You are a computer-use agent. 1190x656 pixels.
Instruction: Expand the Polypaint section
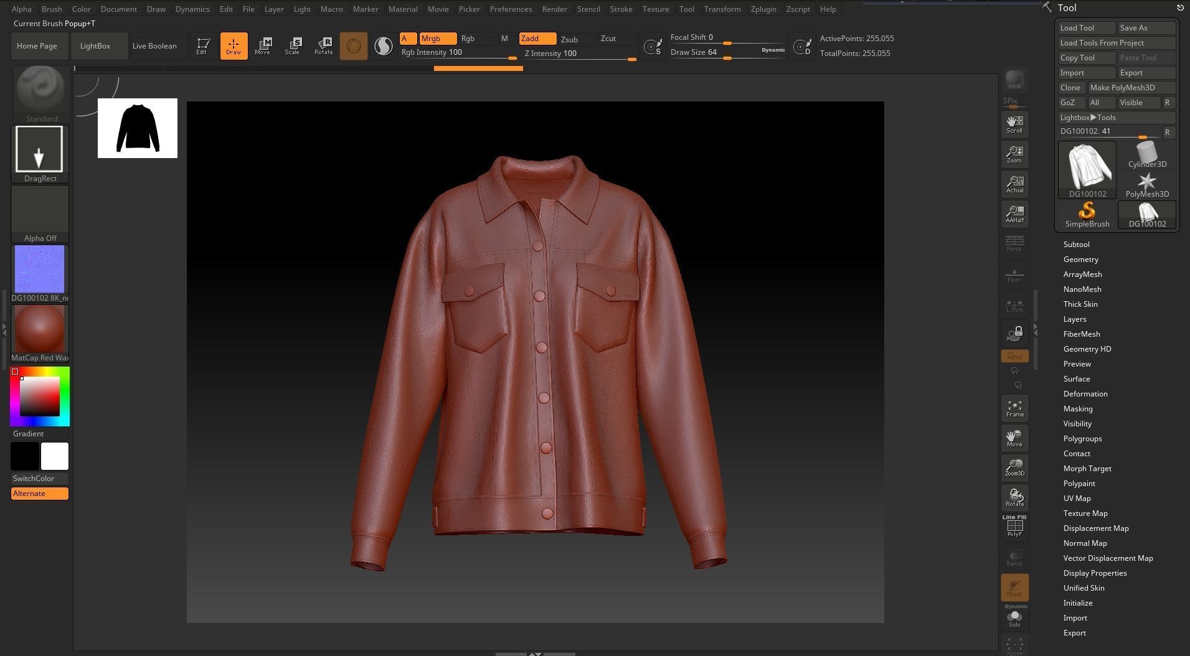click(x=1079, y=484)
